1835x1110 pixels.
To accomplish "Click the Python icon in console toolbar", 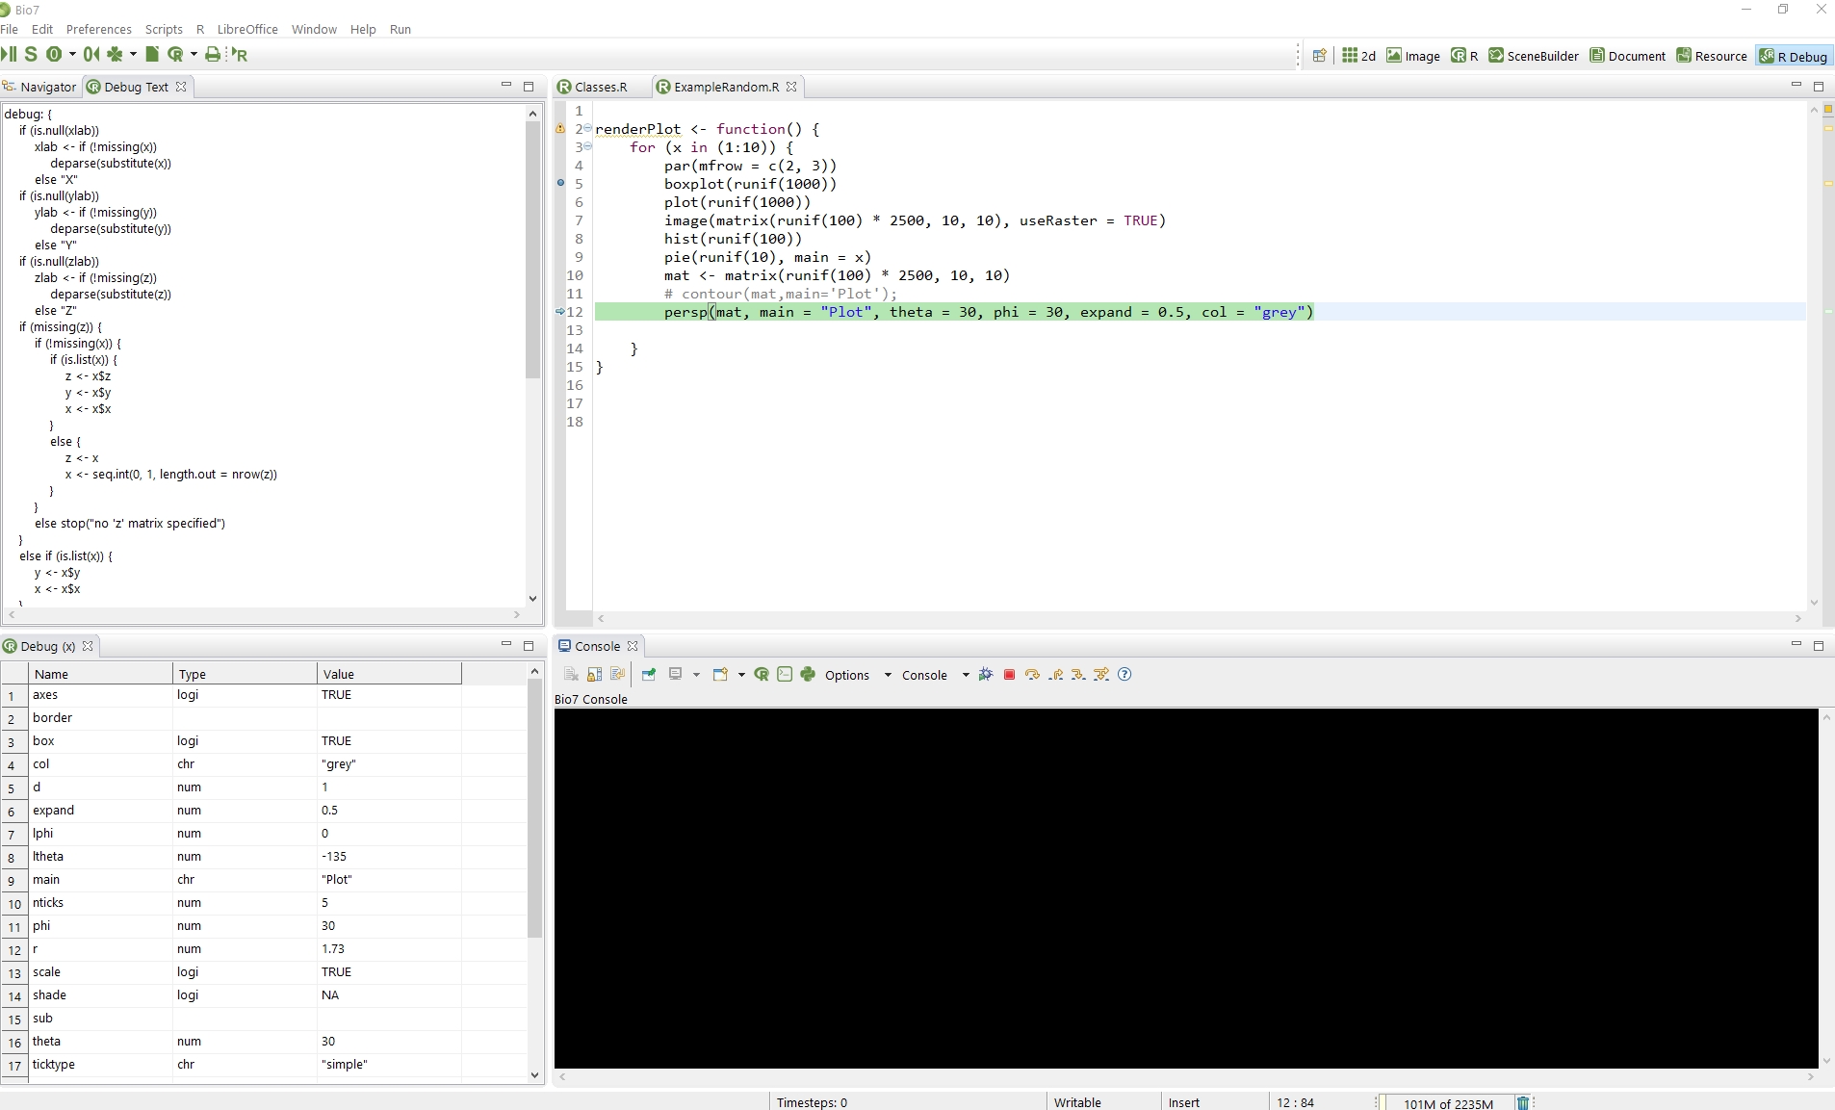I will [808, 675].
